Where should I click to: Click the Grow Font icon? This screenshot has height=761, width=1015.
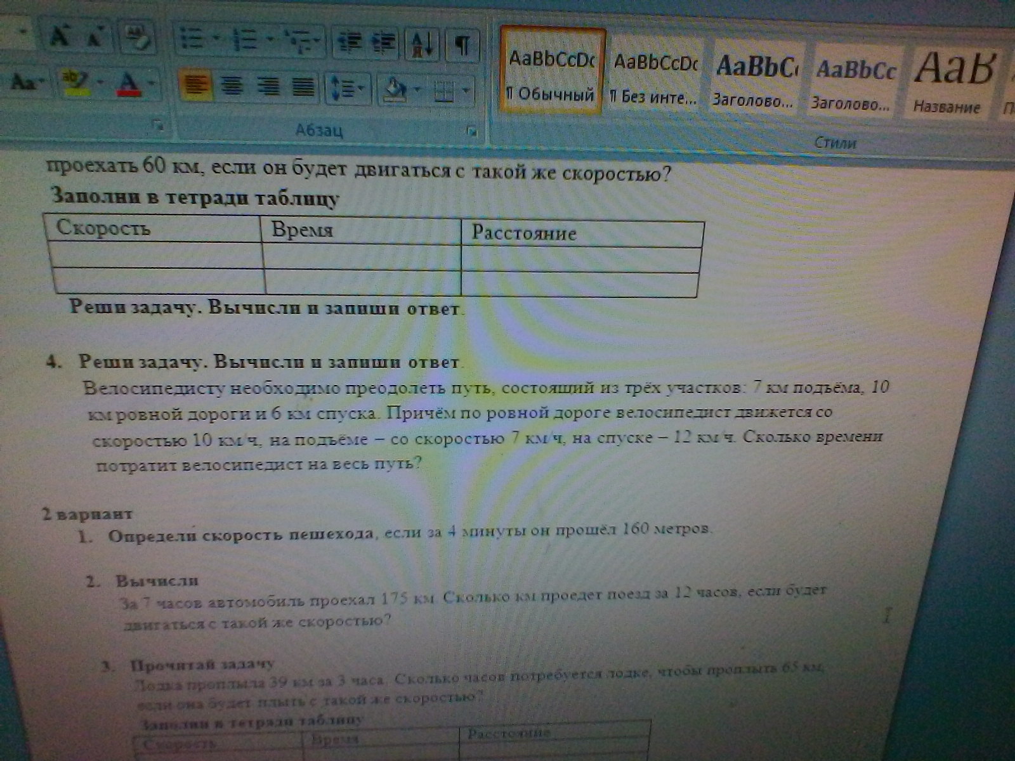(60, 37)
